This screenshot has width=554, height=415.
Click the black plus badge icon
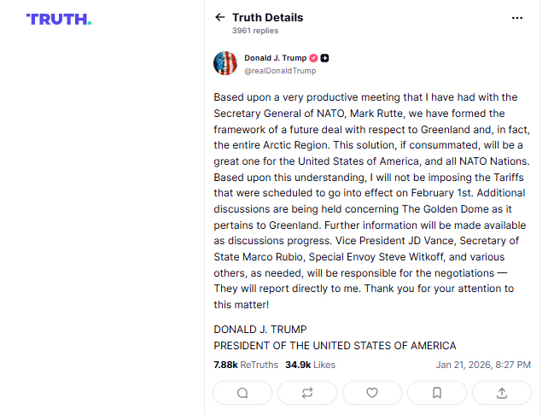(325, 58)
